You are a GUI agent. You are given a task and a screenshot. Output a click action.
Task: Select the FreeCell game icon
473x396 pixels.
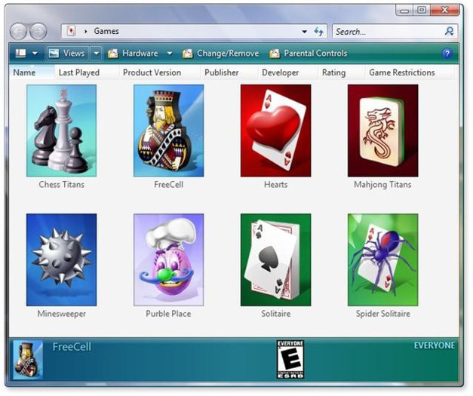coord(168,130)
